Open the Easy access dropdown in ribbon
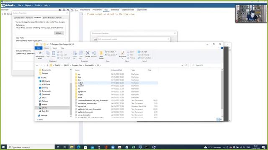This screenshot has width=268, height=150. (x=111, y=55)
